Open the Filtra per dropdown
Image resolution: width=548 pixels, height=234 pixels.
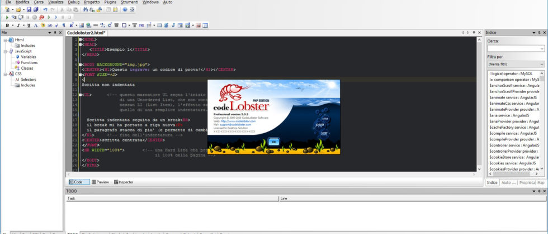pos(541,64)
